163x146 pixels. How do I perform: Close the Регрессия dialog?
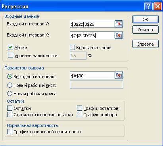157,6
